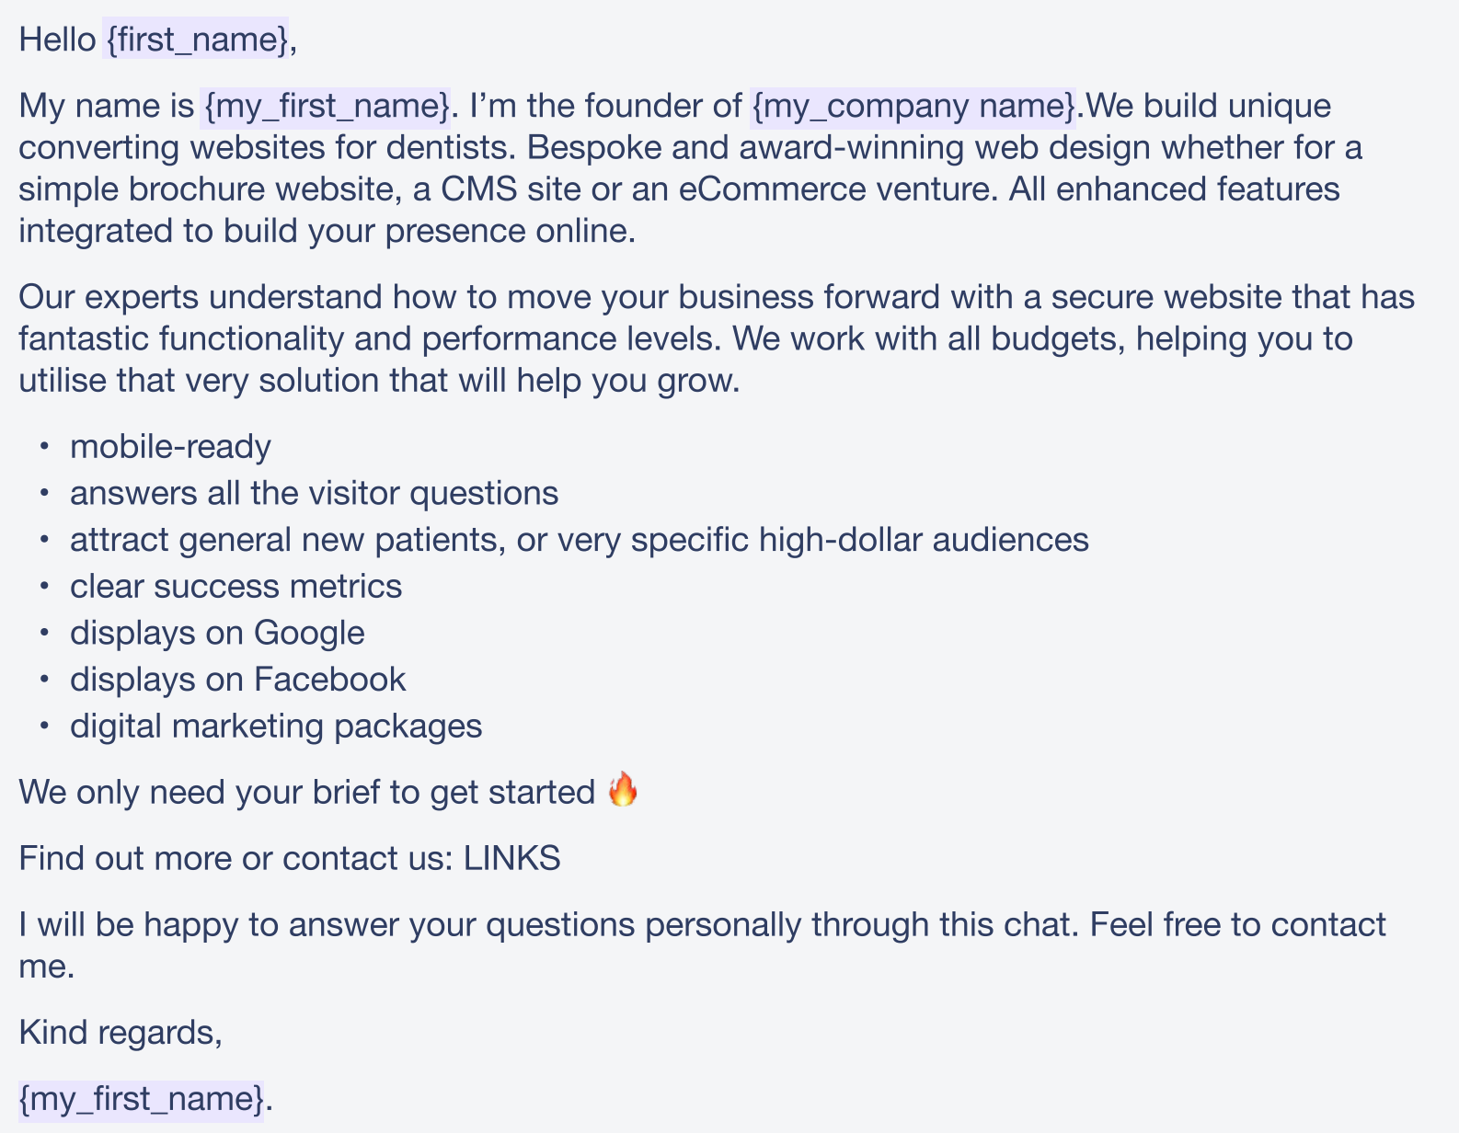Click 'Find out more or contact us' text
Image resolution: width=1459 pixels, height=1133 pixels.
(236, 858)
